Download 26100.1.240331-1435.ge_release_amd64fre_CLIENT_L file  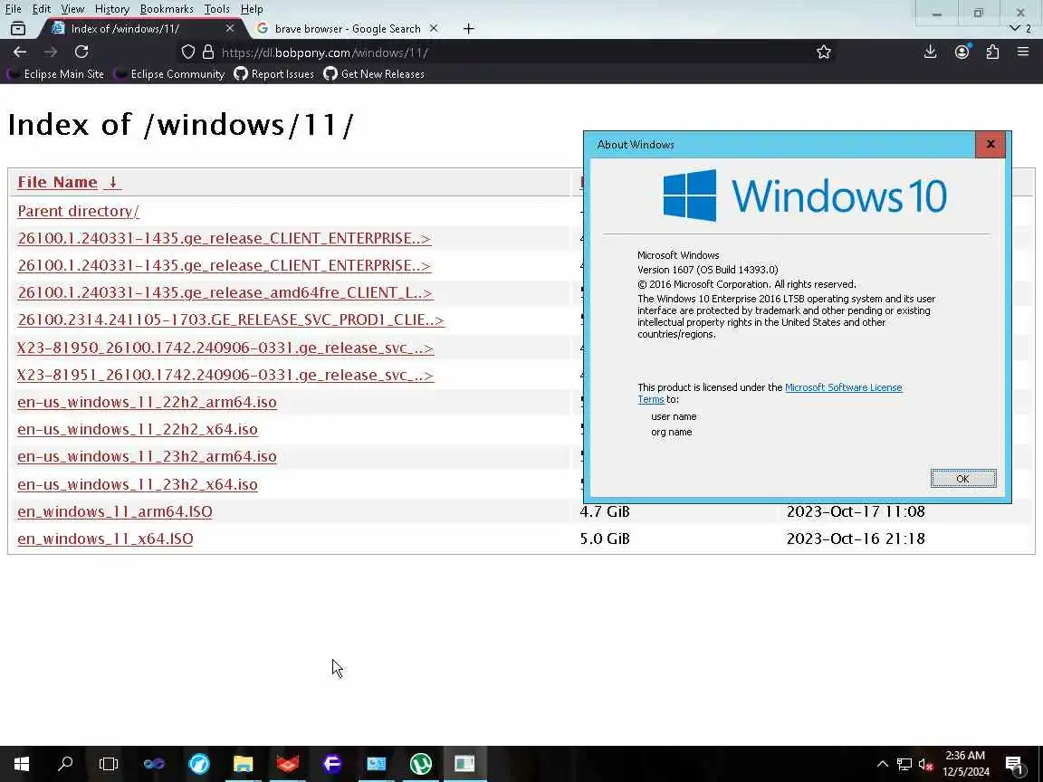click(x=225, y=292)
